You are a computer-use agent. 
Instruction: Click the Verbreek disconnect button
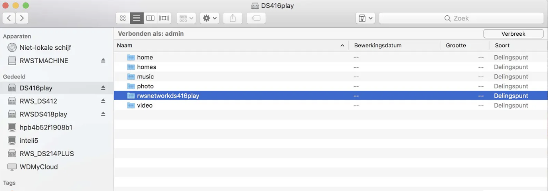coord(513,34)
